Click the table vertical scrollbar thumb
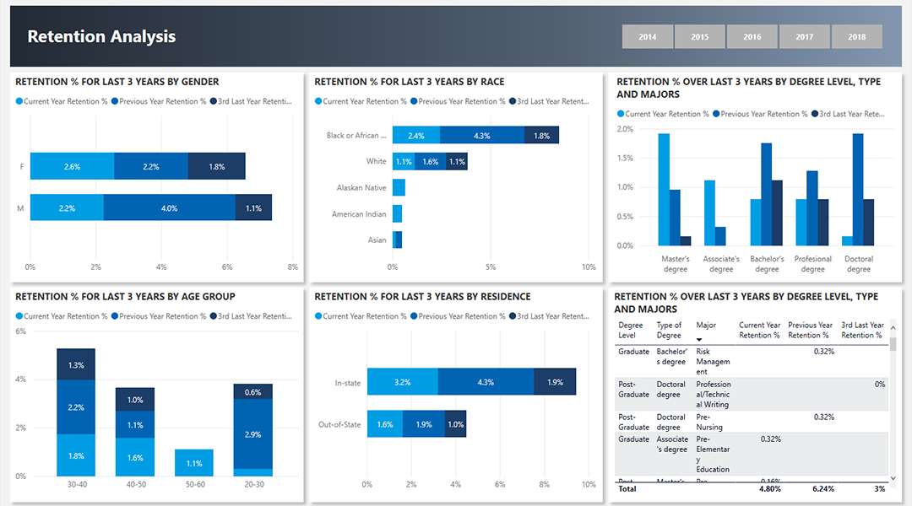Viewport: 912px width, 506px height. pyautogui.click(x=893, y=344)
